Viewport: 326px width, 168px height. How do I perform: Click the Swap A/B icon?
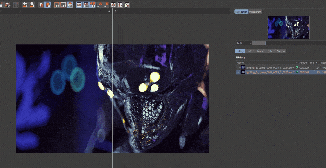(113, 4)
